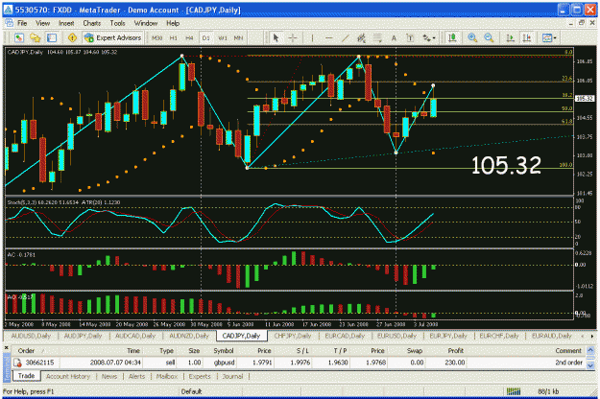Click the chart document icon in menu bar
The image size is (600, 399).
9,23
